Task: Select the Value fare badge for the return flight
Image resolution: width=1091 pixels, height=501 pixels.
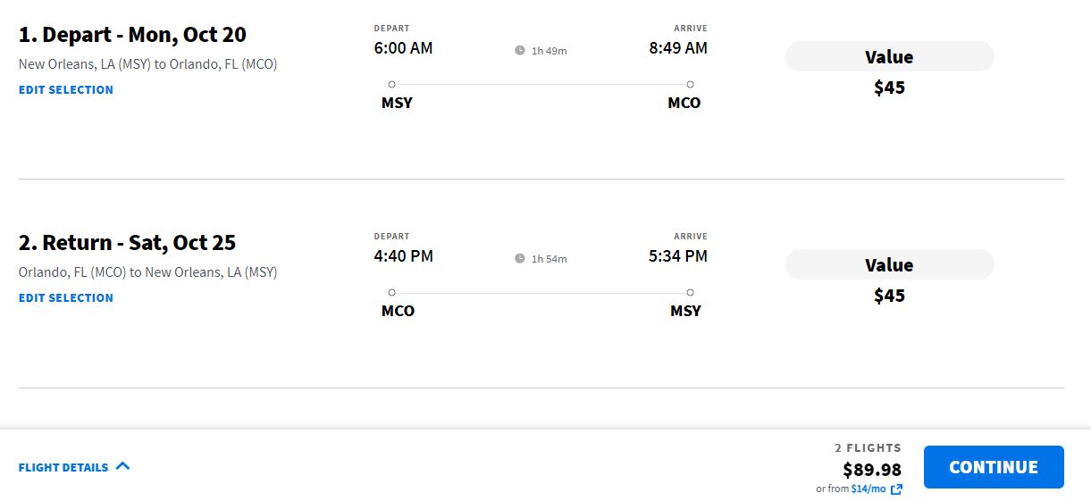Action: [x=889, y=265]
